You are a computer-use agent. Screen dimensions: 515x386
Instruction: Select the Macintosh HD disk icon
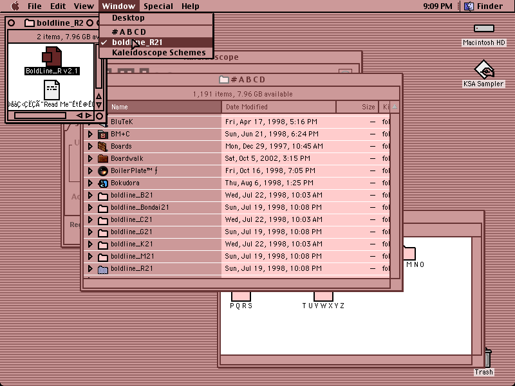pyautogui.click(x=484, y=28)
